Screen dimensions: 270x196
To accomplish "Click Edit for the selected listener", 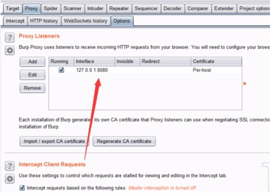I will tap(32, 75).
